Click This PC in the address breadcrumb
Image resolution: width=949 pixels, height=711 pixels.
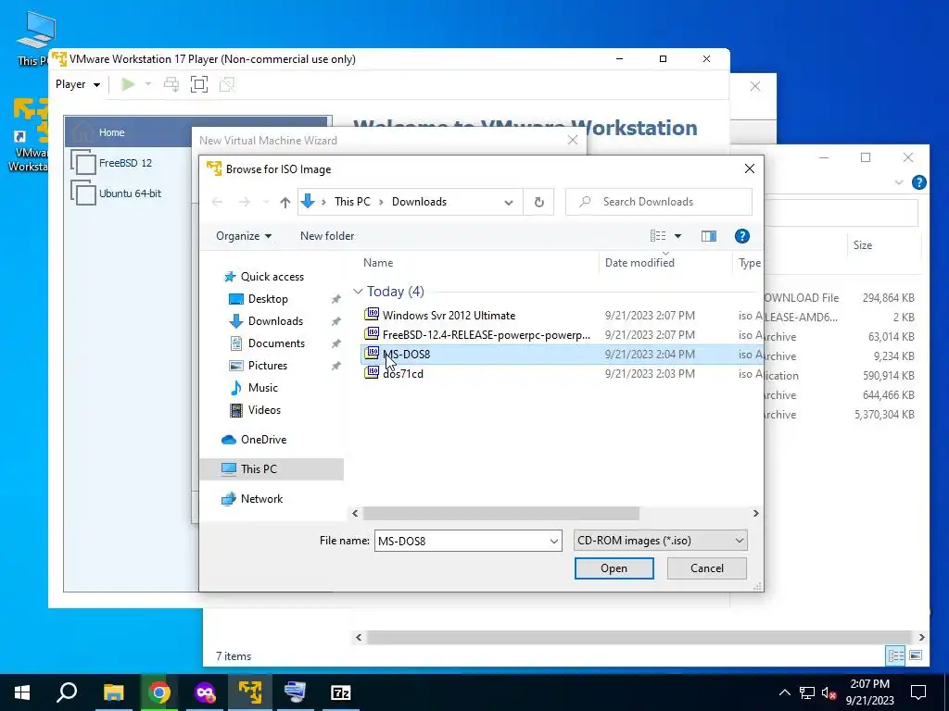(352, 202)
